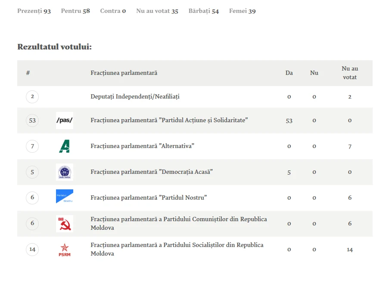The width and height of the screenshot is (386, 281).
Task: Click the Da column header
Action: point(289,73)
